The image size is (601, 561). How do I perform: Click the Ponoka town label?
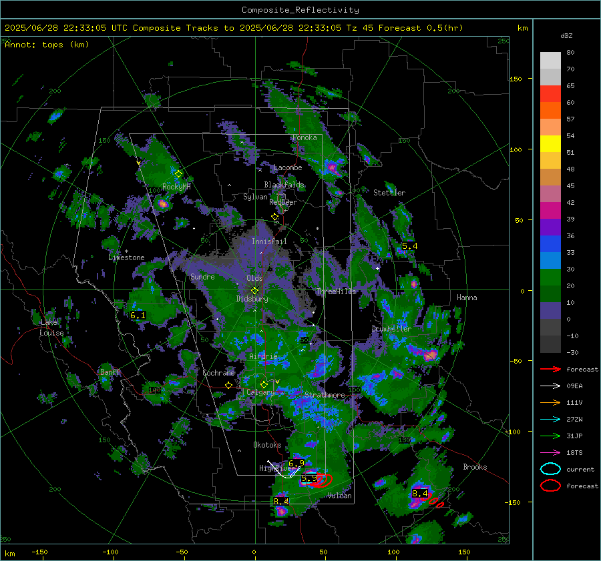click(305, 137)
